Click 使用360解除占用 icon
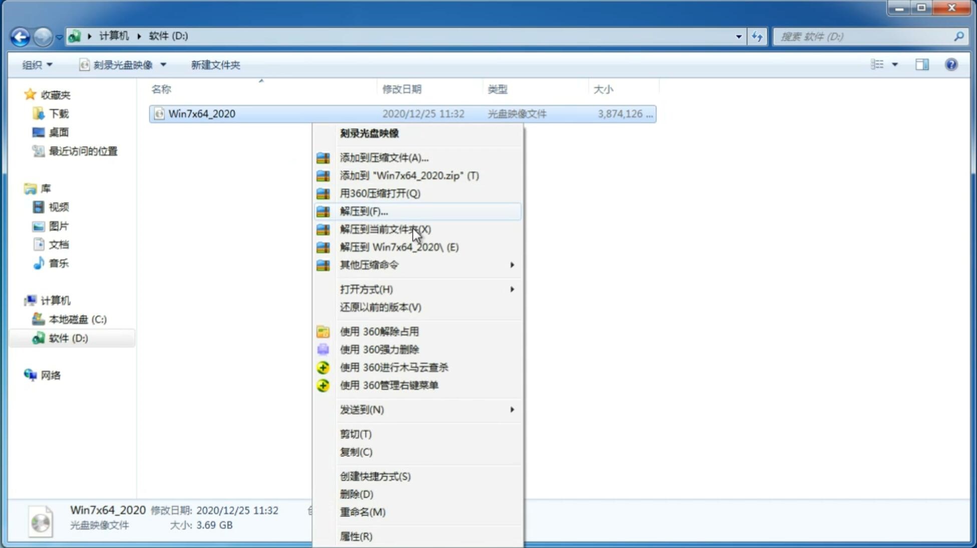This screenshot has height=548, width=977. coord(323,331)
